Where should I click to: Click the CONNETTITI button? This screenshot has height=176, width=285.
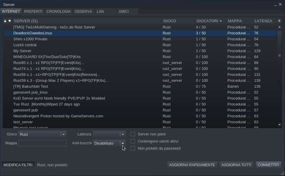point(268,165)
